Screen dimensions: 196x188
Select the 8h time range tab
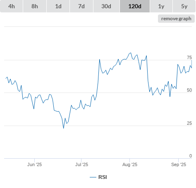coord(35,6)
